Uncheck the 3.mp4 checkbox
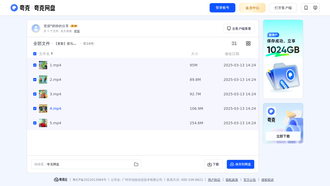This screenshot has width=330, height=186. (35, 94)
